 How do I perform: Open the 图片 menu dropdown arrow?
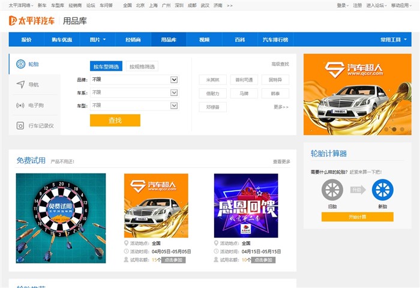click(x=104, y=40)
